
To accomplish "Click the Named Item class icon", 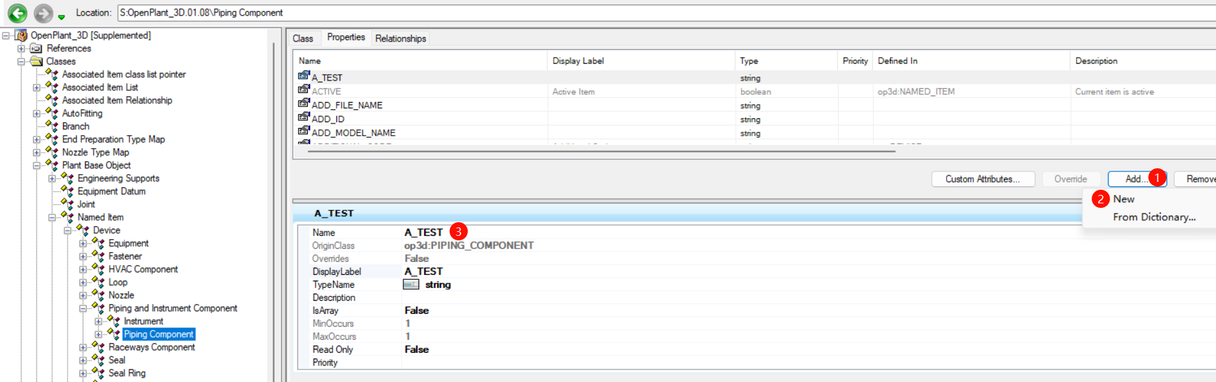I will (x=68, y=217).
